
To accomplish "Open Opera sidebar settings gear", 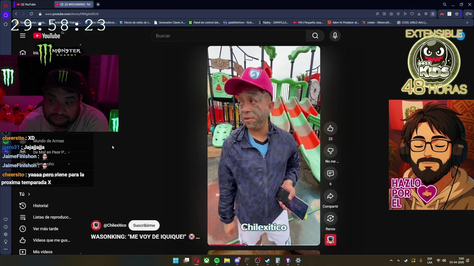I will coord(6,234).
